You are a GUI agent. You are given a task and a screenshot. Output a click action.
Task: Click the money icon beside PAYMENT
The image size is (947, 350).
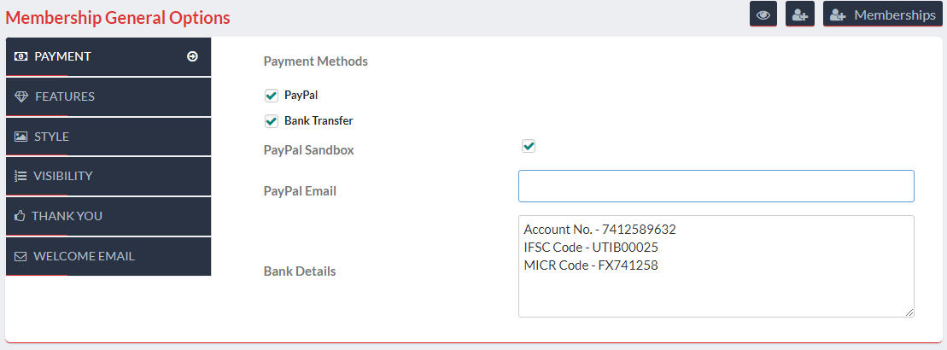click(x=20, y=56)
